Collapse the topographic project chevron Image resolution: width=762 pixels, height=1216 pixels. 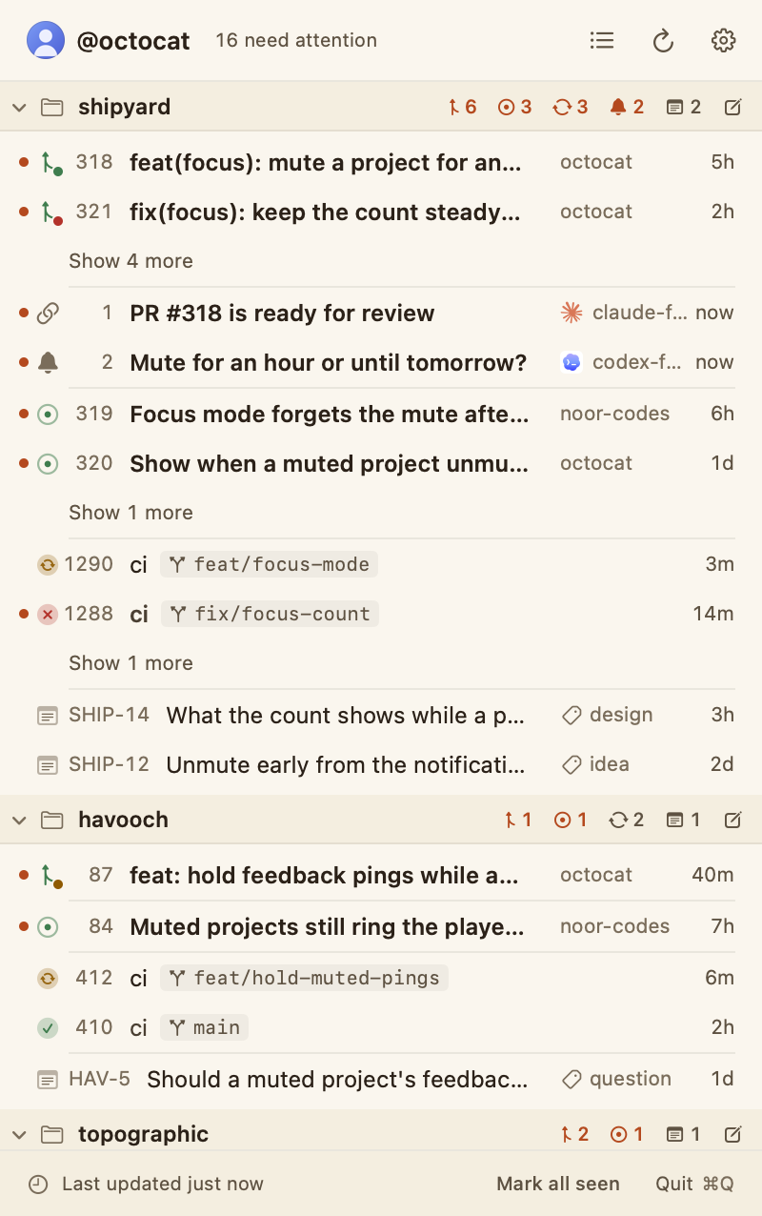[x=19, y=1134]
